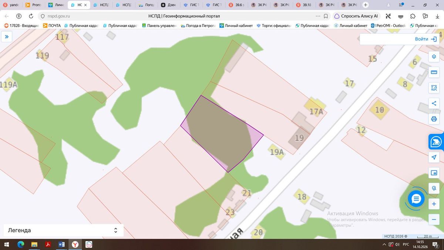Open the overview mini-map tool

[x=434, y=173]
